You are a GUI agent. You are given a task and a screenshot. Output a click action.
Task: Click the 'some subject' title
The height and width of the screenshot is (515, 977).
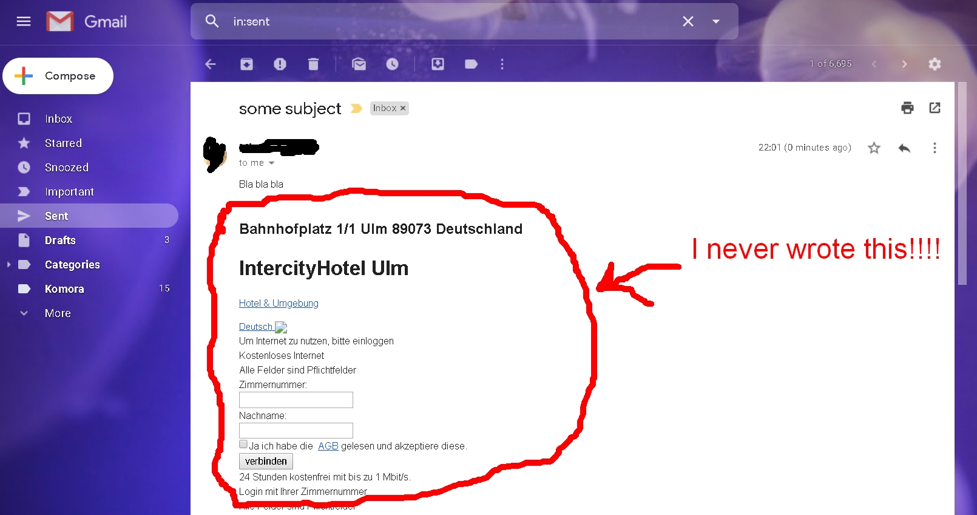pyautogui.click(x=290, y=109)
